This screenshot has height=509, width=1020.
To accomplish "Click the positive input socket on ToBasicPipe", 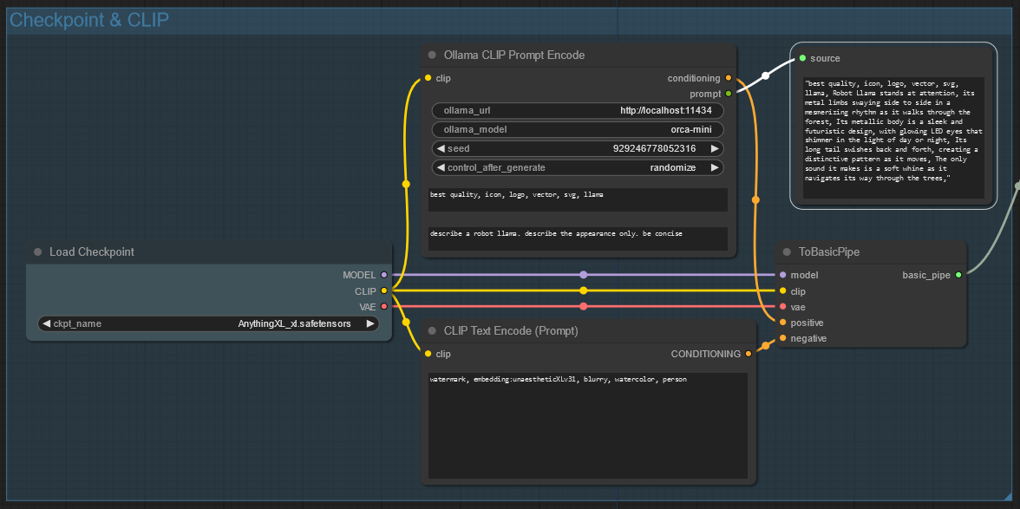I will (782, 323).
